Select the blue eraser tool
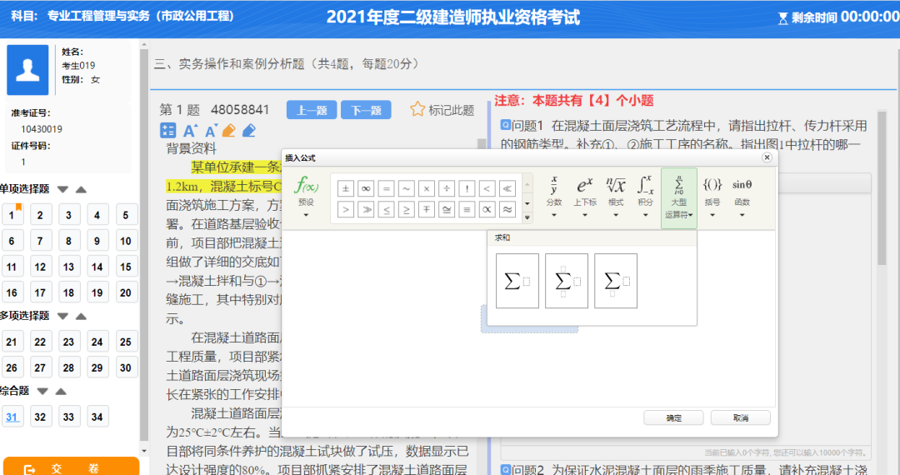 (248, 131)
